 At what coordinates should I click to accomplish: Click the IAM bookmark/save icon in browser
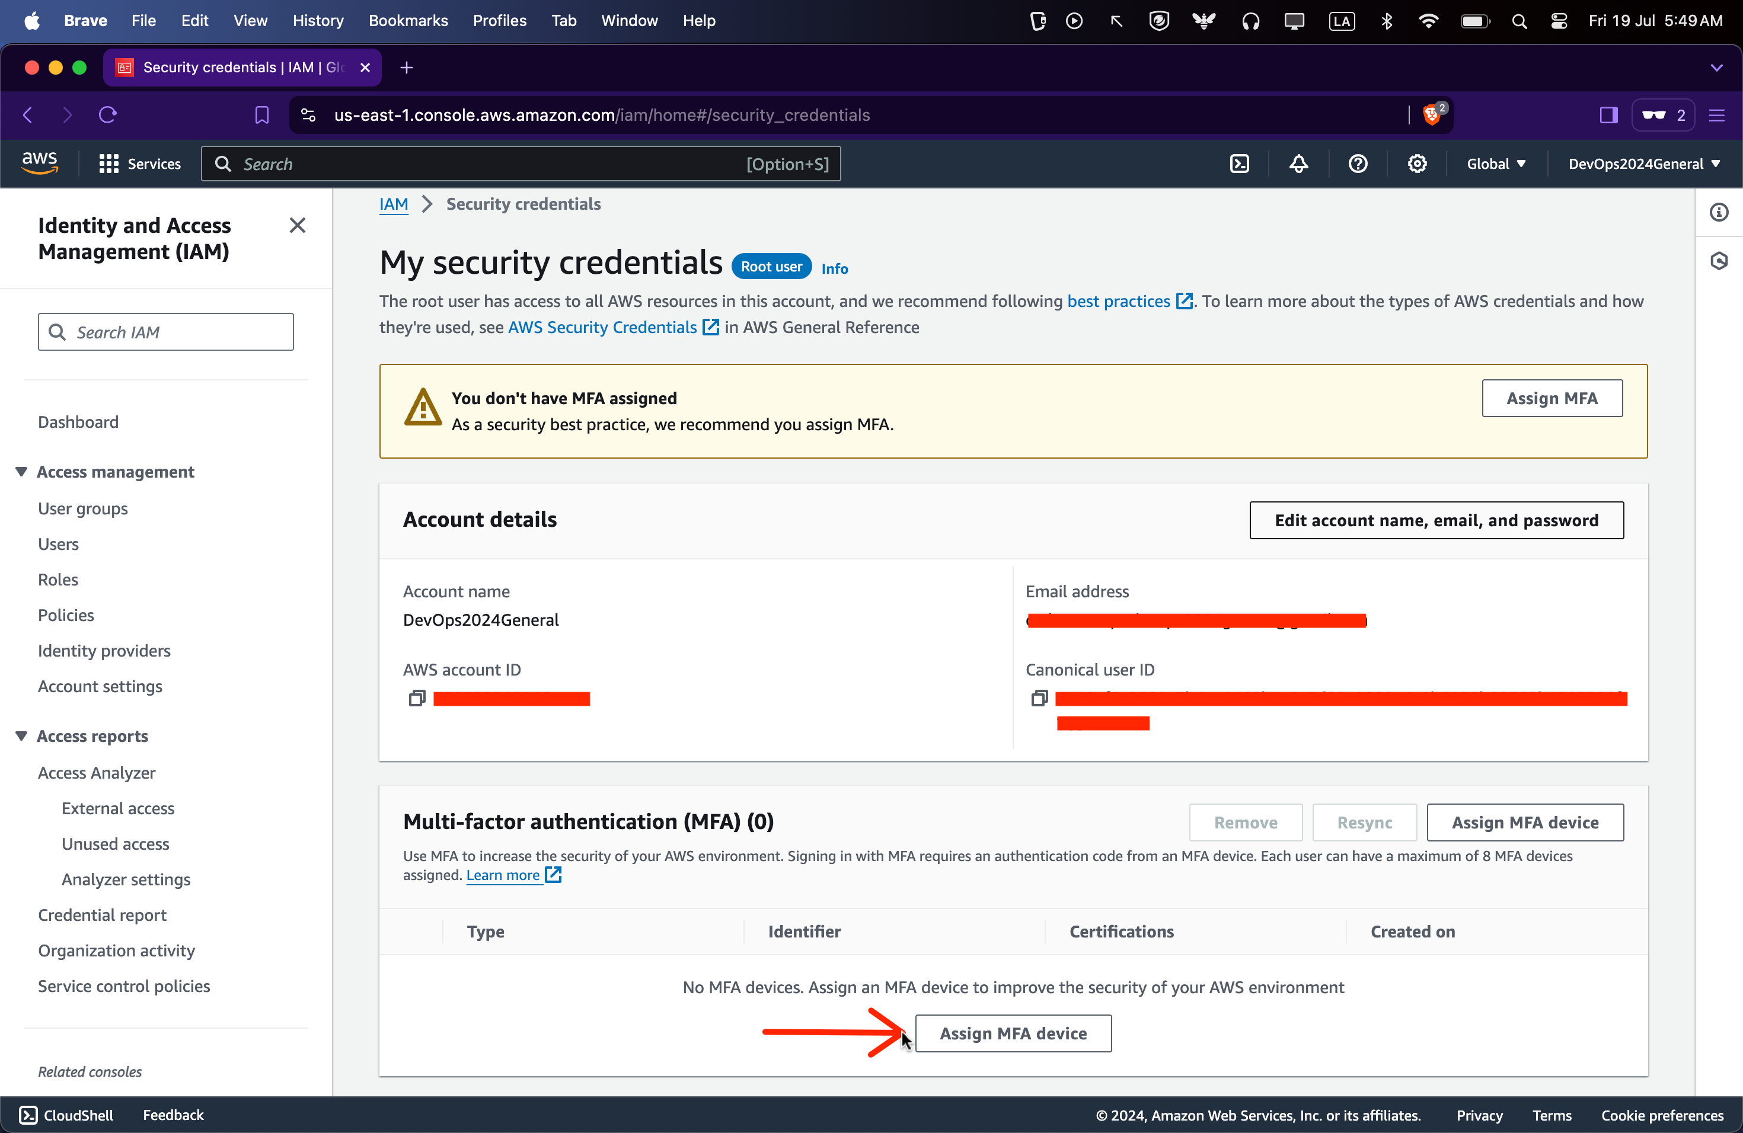(261, 116)
